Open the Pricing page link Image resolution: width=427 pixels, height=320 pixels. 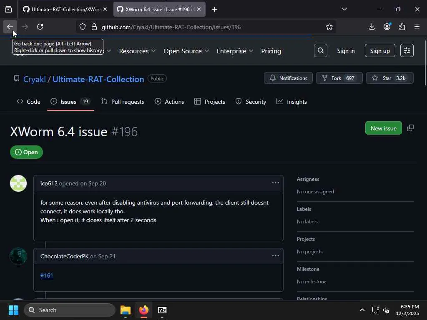[271, 51]
